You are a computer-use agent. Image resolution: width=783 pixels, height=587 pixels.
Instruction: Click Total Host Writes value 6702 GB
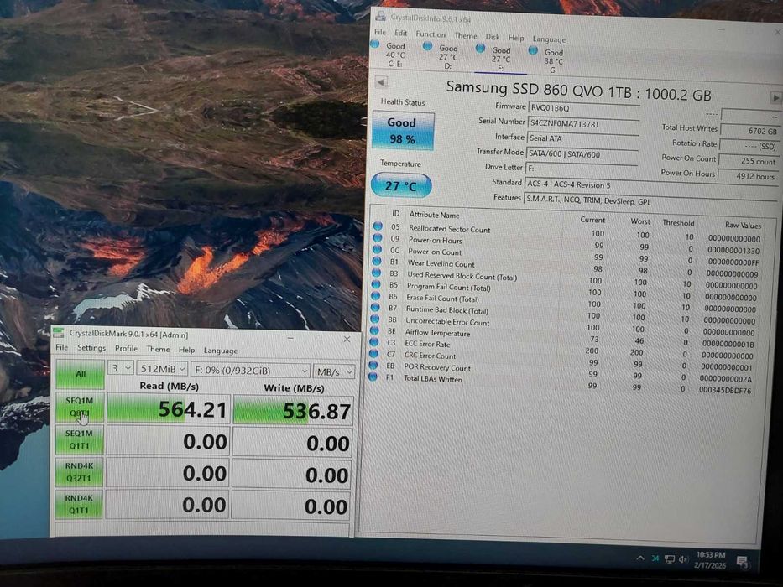click(x=749, y=131)
